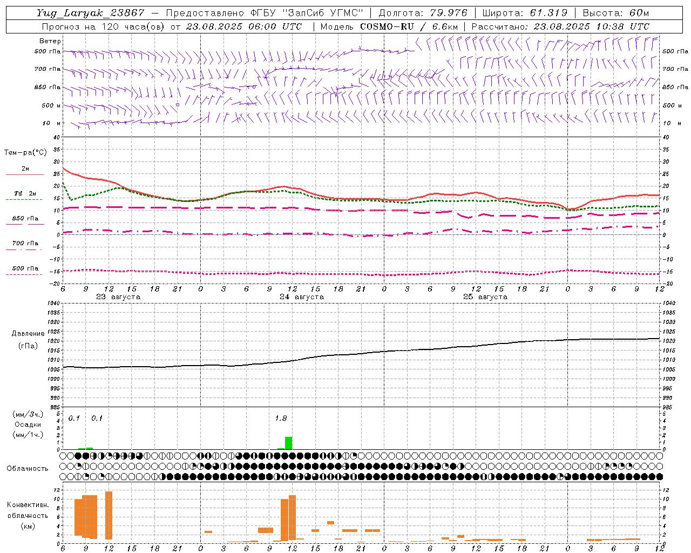The width and height of the screenshot is (691, 553).
Task: Click the Давление panel label
Action: 28,334
